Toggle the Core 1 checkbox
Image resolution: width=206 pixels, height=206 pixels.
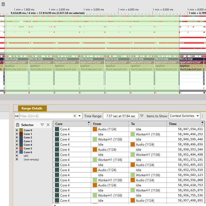coord(17,134)
